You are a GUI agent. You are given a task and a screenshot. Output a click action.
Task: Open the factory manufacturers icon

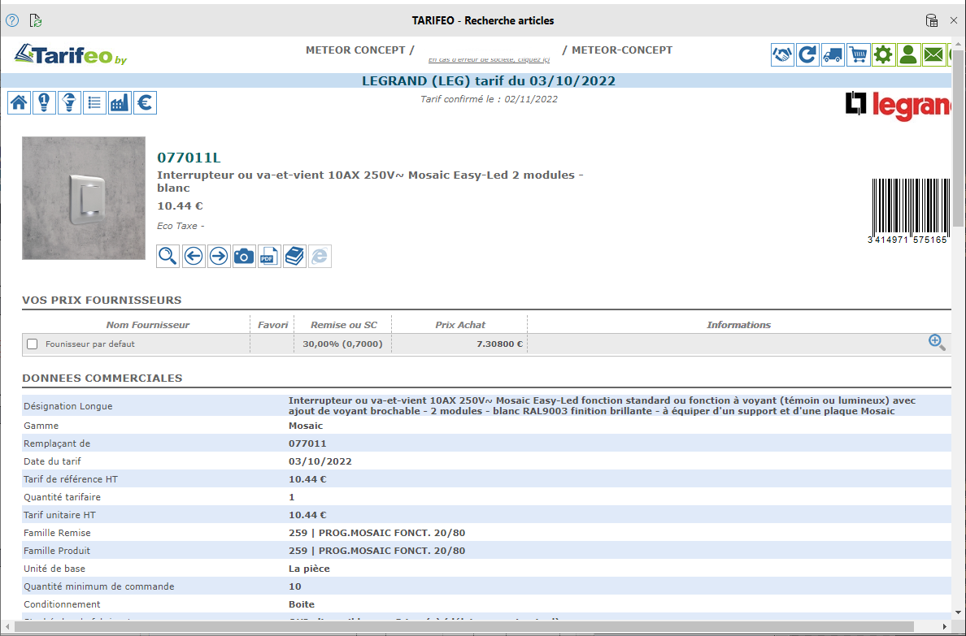[120, 103]
